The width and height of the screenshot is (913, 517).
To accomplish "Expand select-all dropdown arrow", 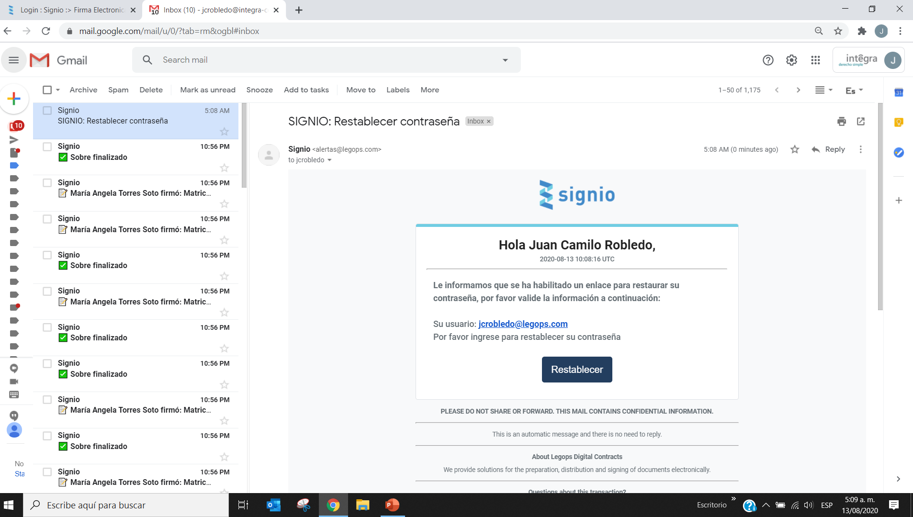I will point(57,90).
